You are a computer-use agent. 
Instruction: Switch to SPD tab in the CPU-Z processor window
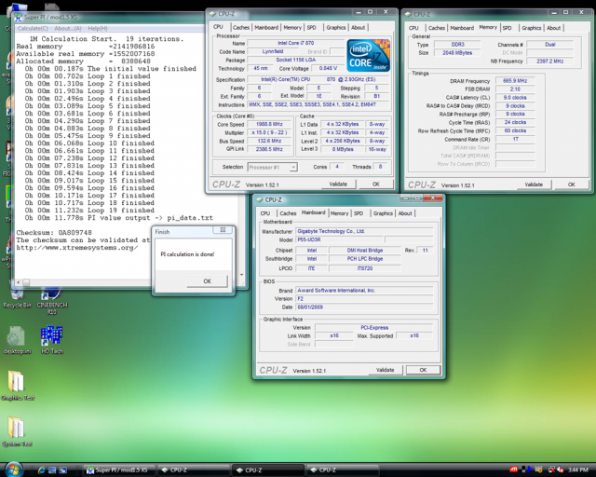(311, 27)
